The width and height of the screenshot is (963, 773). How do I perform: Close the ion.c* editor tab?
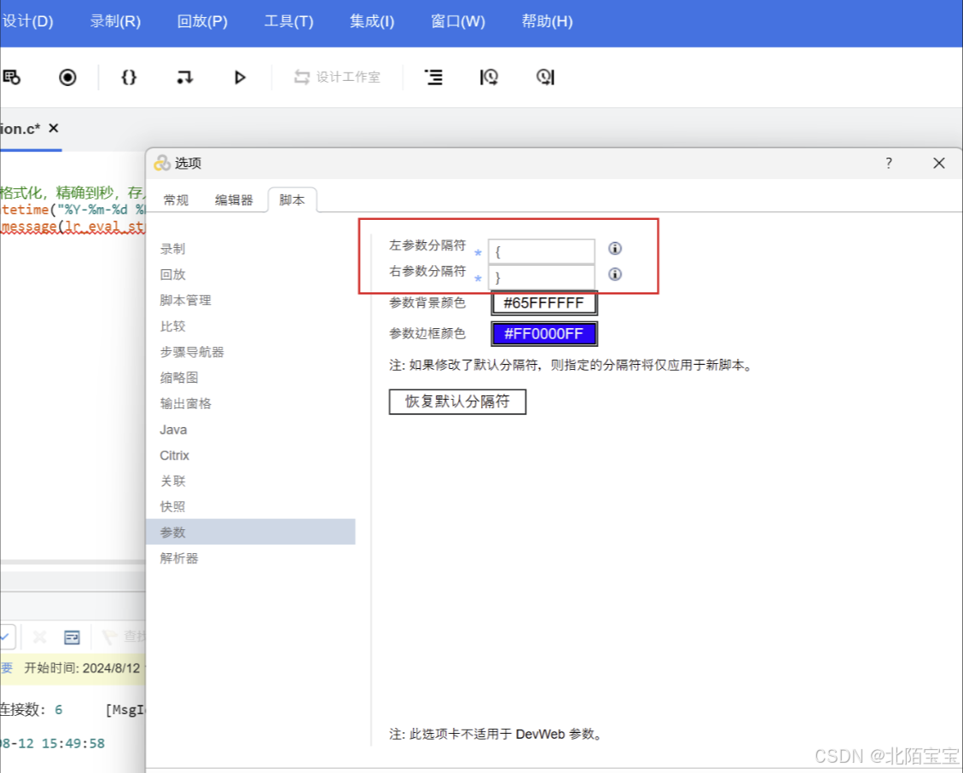[54, 128]
